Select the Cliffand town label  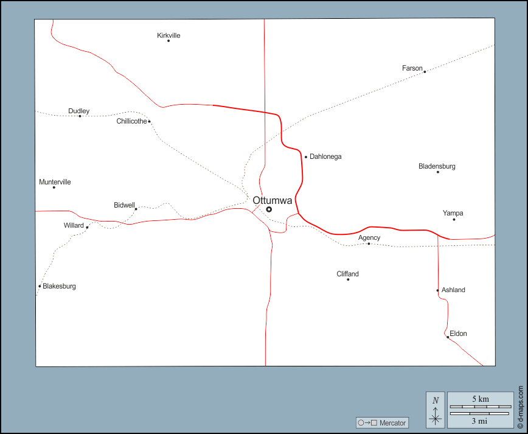(x=347, y=274)
